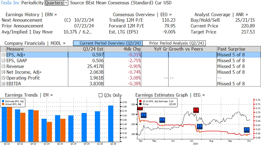Screen dimensions: 261x146
Task: Click the orange Q2'24 actual bar
Action: [63, 130]
